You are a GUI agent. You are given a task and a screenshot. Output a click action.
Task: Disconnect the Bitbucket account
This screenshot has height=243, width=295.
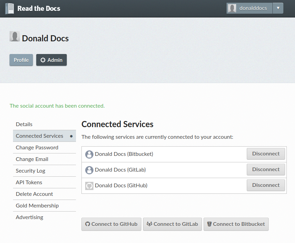click(266, 154)
